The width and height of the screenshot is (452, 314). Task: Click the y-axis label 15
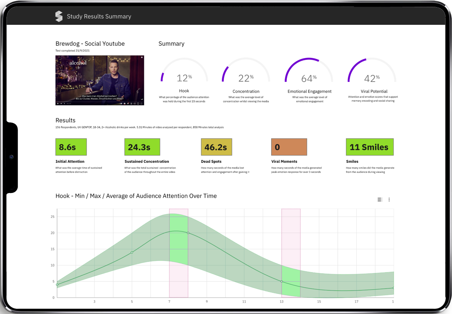[53, 249]
